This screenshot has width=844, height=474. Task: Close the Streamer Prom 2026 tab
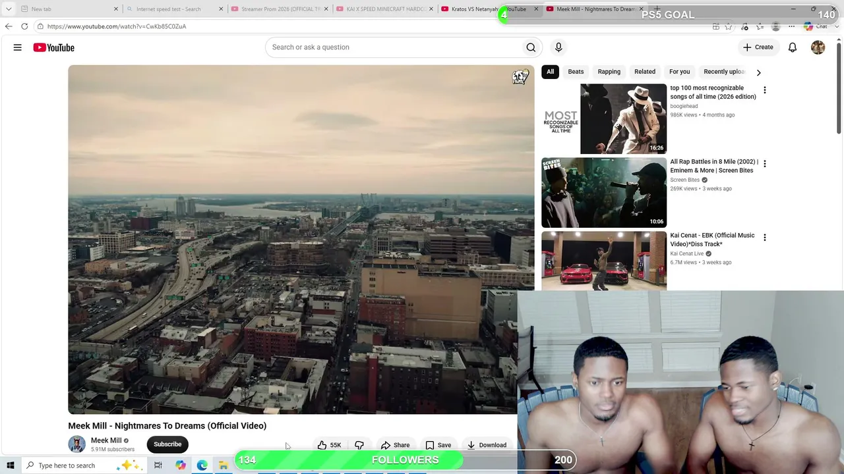326,9
